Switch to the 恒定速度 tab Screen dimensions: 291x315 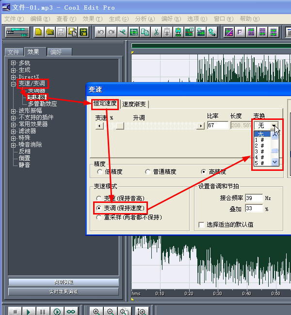point(105,103)
